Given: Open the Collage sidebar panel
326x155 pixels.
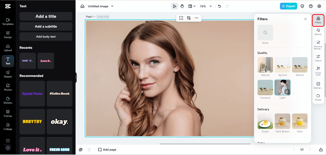Looking at the screenshot, I should click(8, 127).
